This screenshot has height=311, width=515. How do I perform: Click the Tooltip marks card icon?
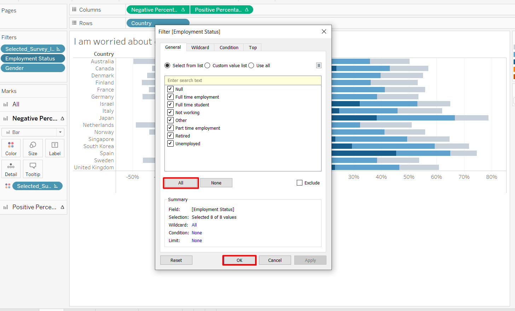point(33,169)
